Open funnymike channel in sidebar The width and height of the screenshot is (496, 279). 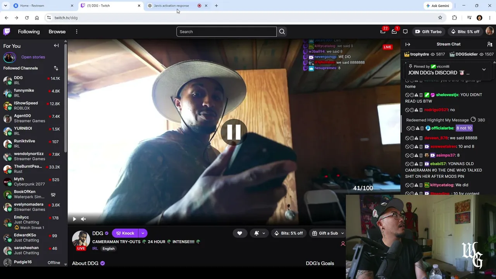(x=32, y=93)
